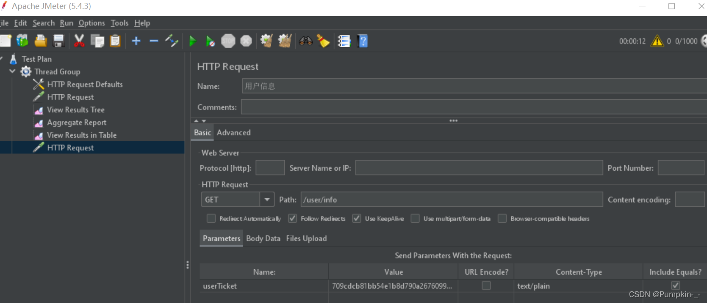
Task: Click the Clear All double broom icon
Action: [x=285, y=41]
